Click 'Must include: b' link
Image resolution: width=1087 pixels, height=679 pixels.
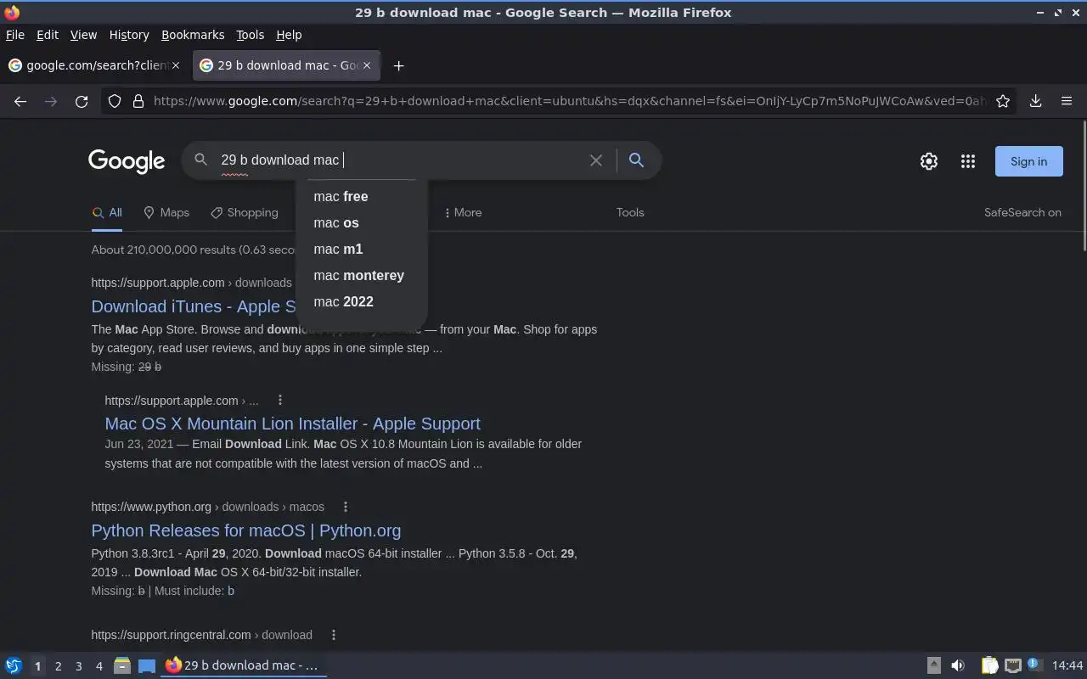click(x=231, y=591)
